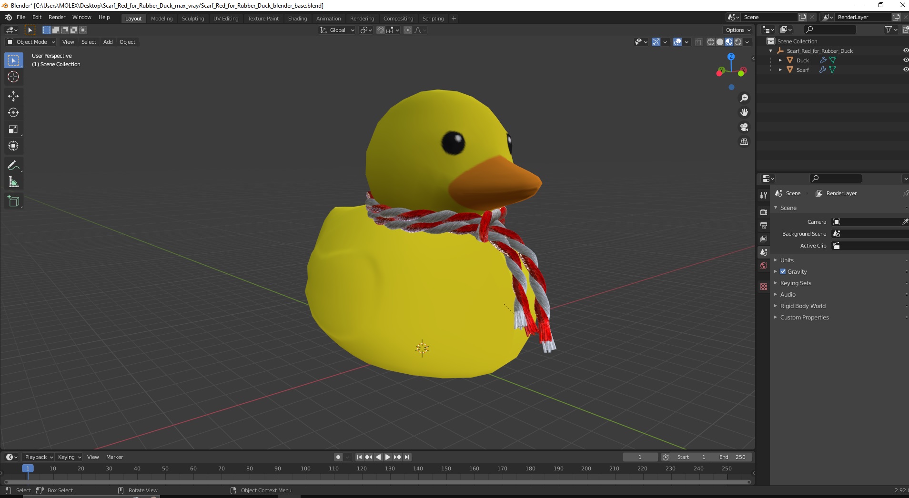Hide the Scarf_Red_for_Rubber_Duck collection
The image size is (909, 498).
(x=905, y=50)
